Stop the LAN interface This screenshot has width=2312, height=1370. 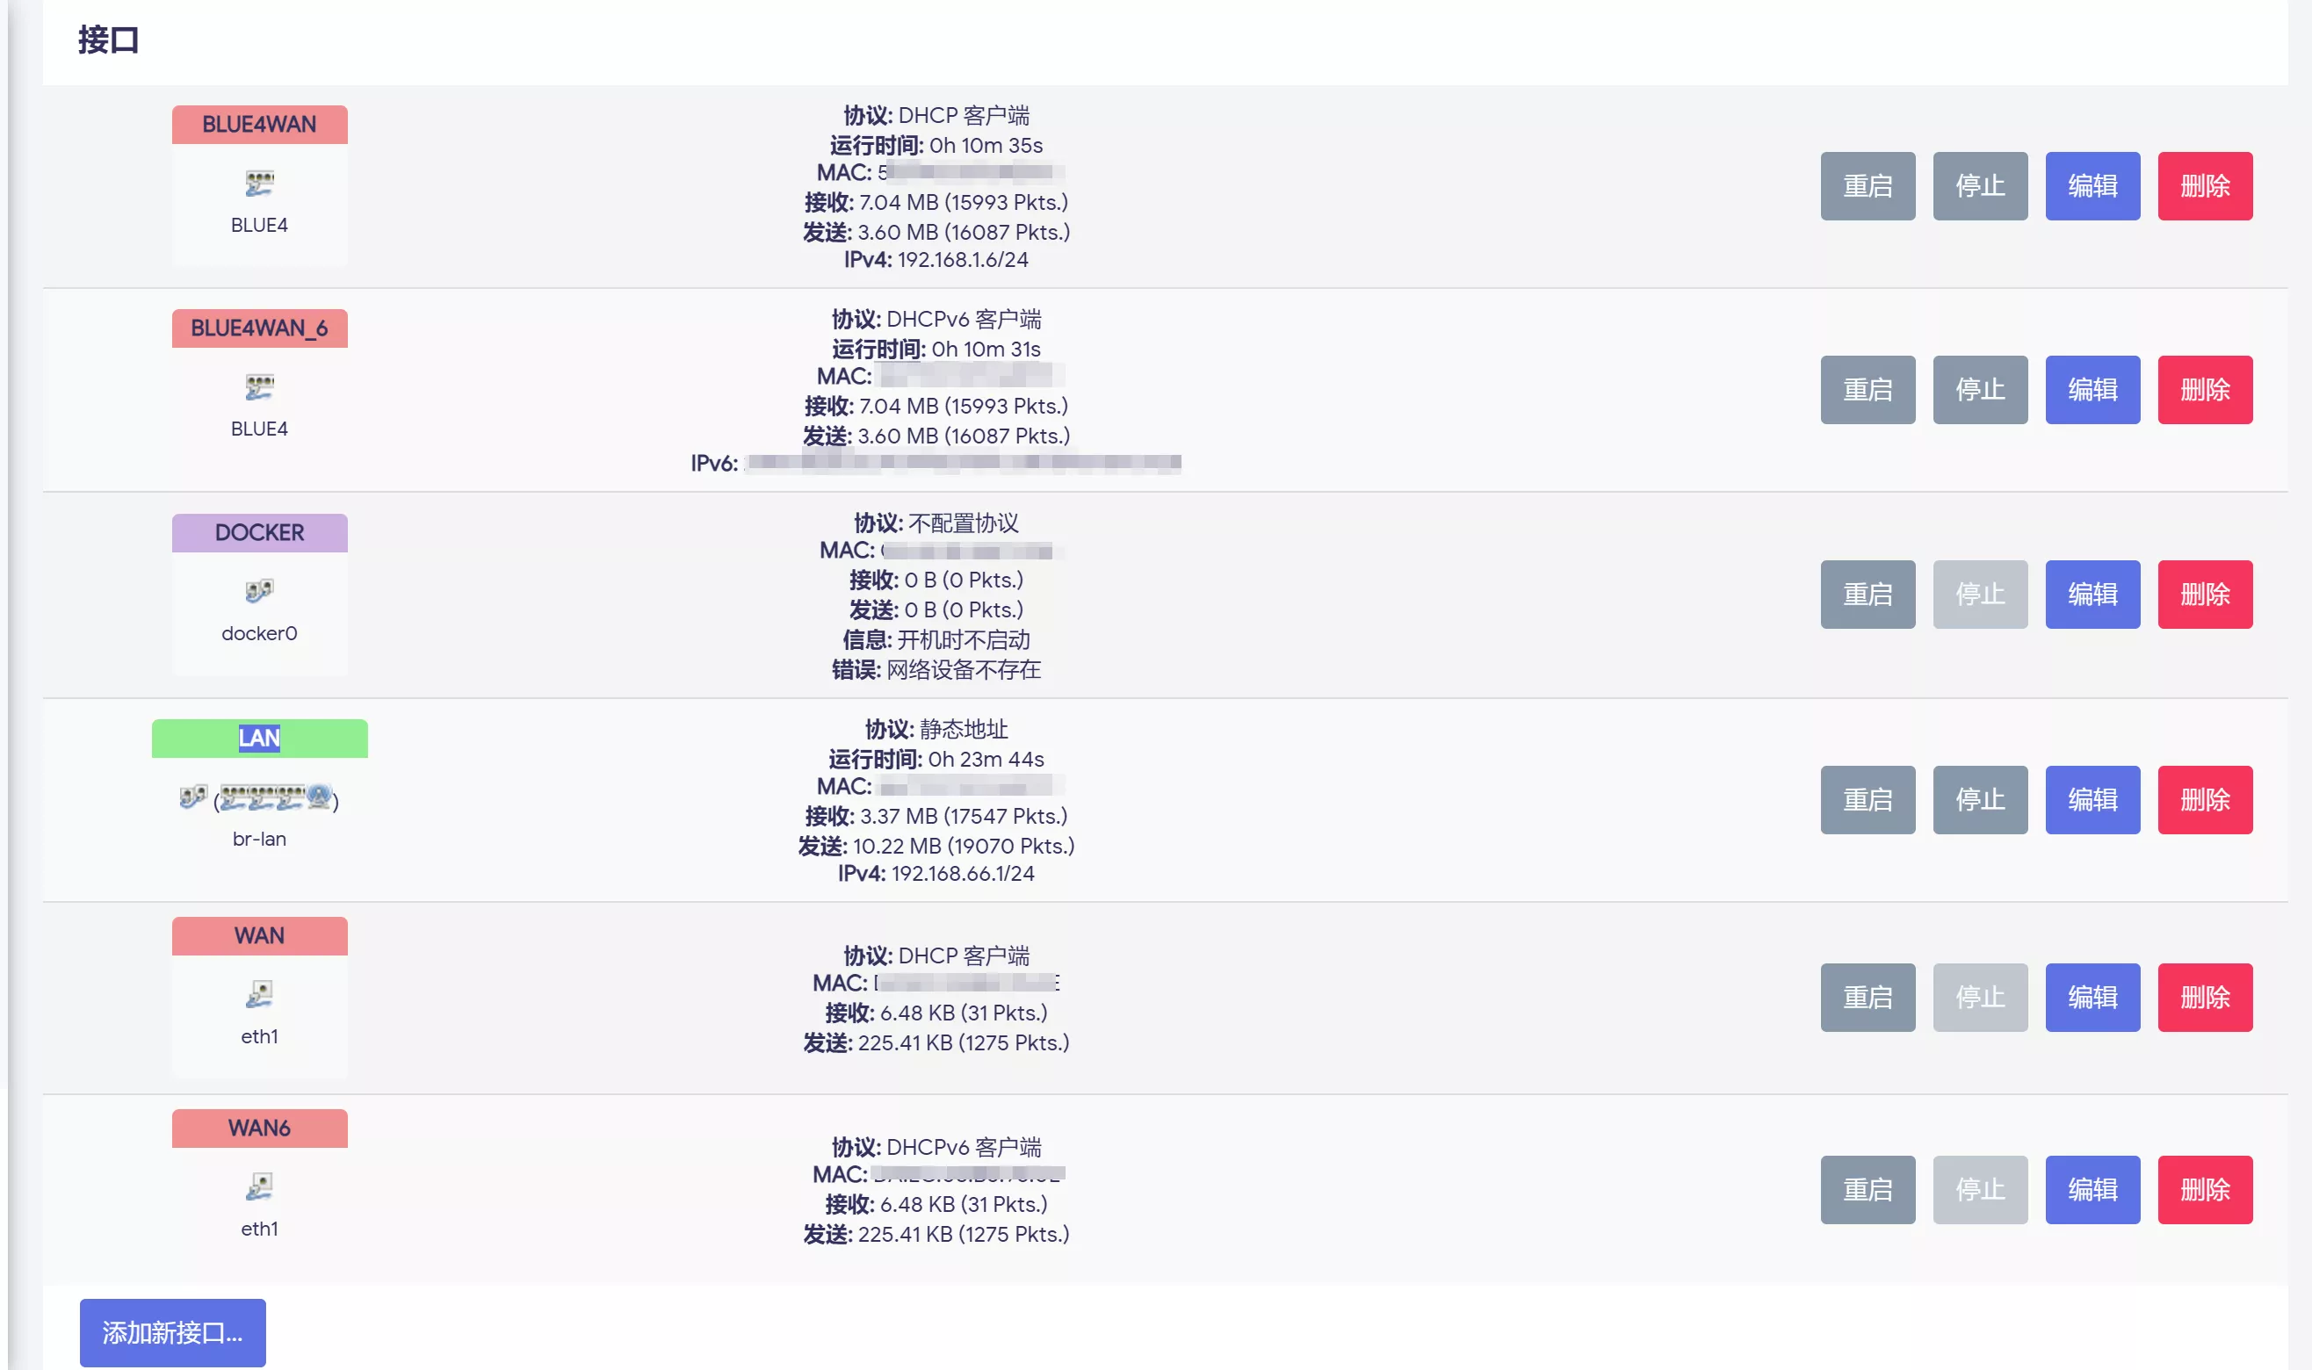[1980, 799]
